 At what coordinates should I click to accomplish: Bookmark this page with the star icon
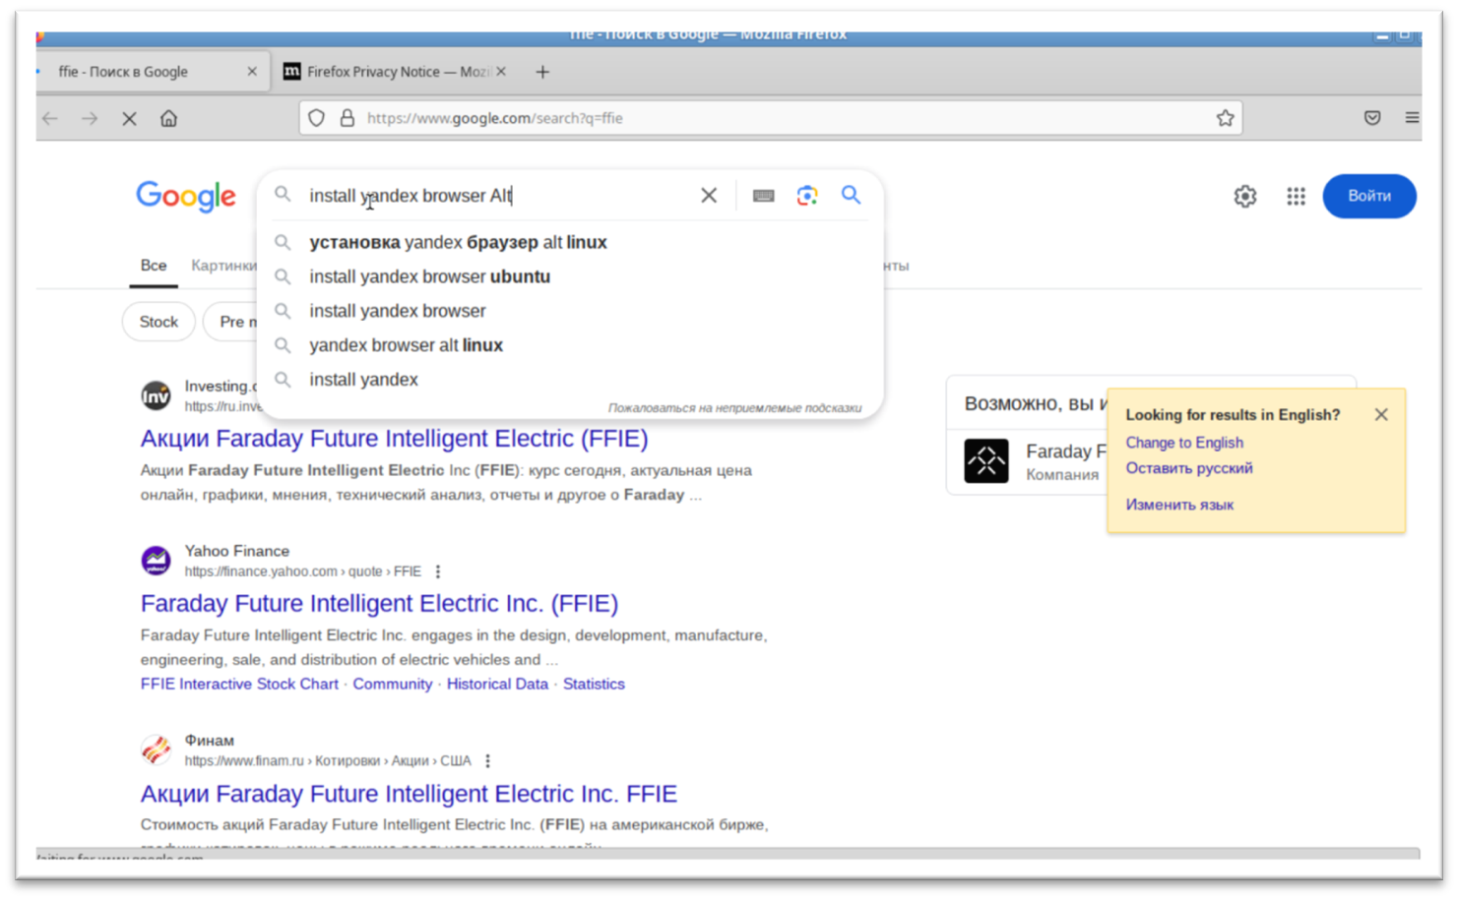click(x=1225, y=118)
